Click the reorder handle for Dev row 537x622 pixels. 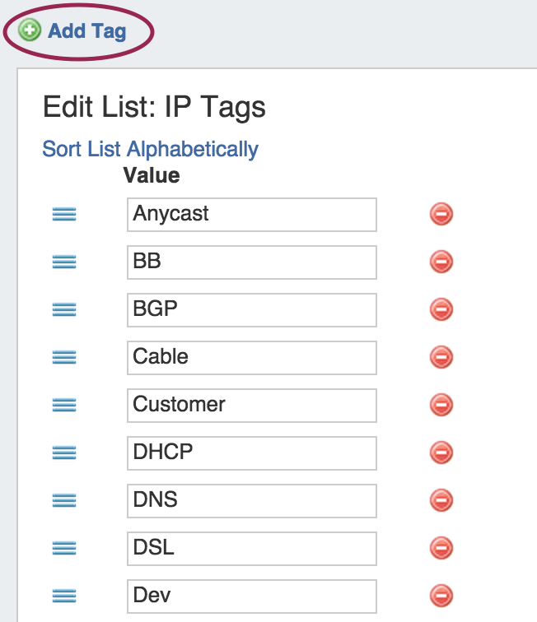[x=64, y=596]
